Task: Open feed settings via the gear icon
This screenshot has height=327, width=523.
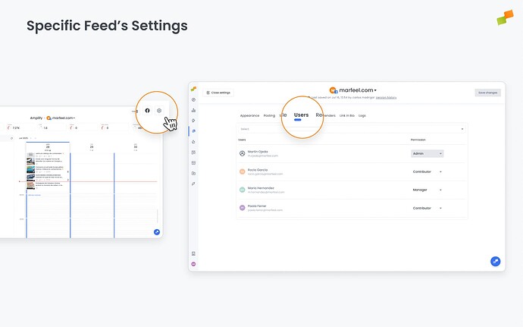Action: [159, 111]
